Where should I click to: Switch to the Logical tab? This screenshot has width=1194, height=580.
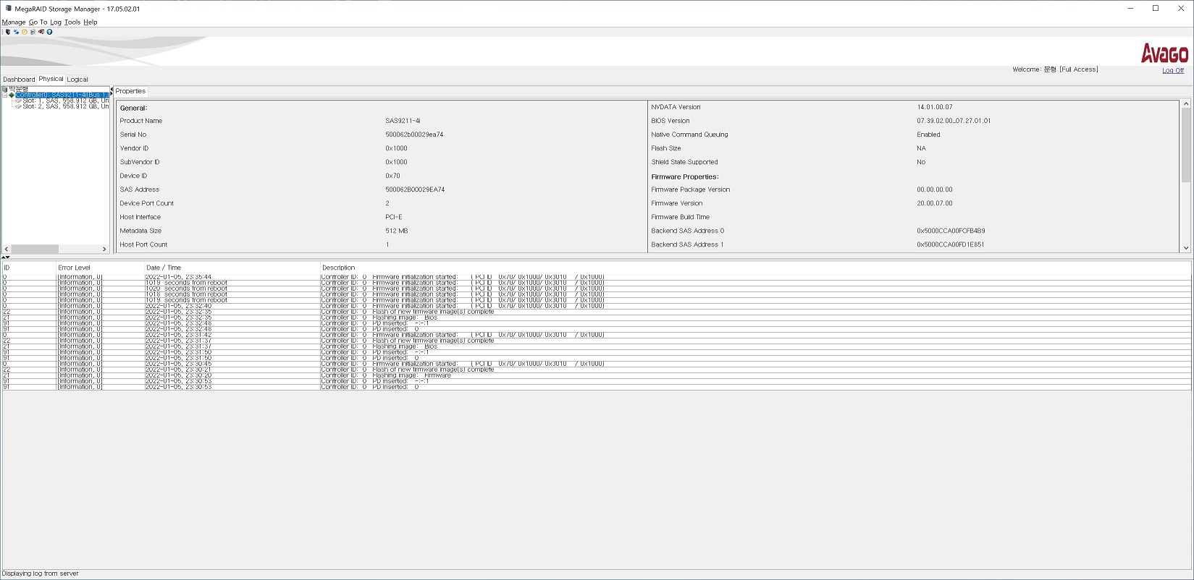tap(77, 80)
